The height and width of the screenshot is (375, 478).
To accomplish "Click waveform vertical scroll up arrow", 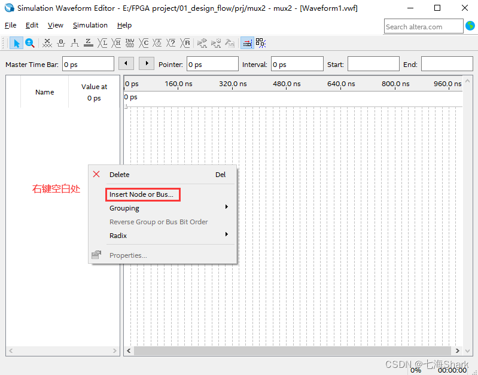I will [468, 81].
